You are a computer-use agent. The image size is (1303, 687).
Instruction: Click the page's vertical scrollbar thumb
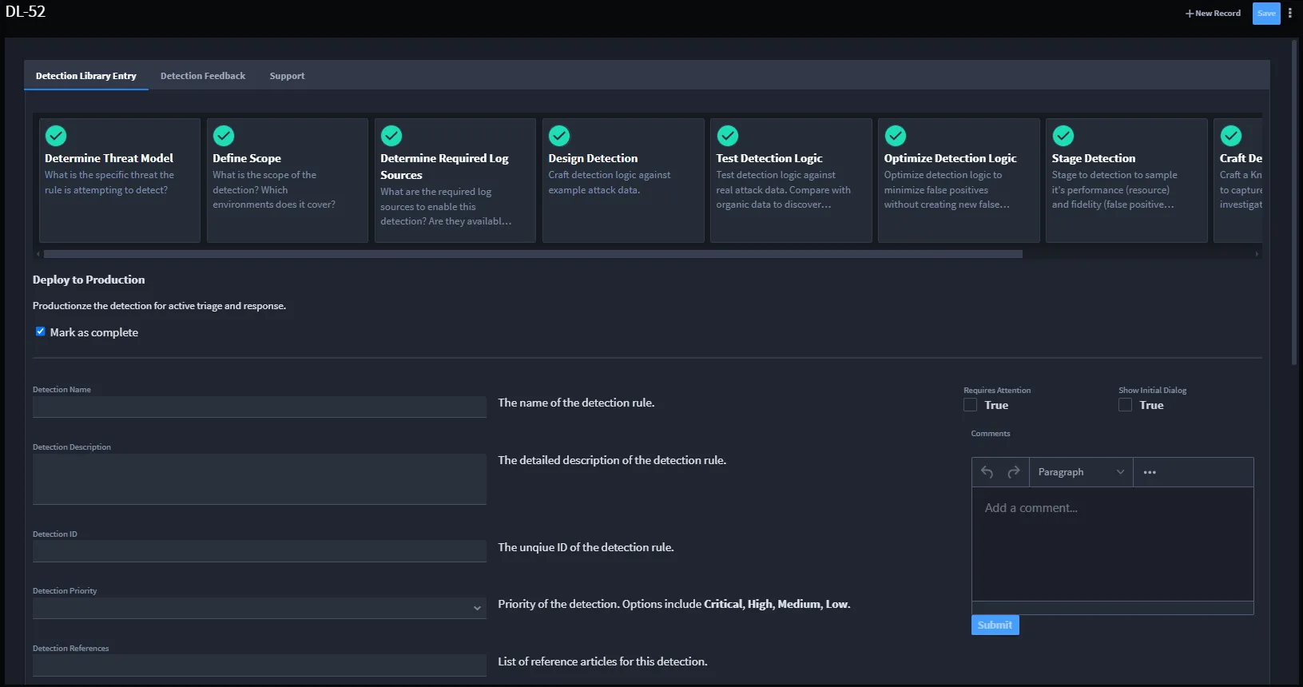click(1294, 203)
